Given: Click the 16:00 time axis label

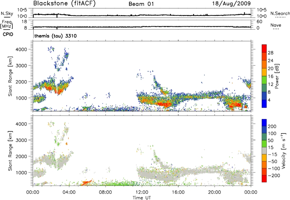Looking at the screenshot, I should click(x=178, y=192).
